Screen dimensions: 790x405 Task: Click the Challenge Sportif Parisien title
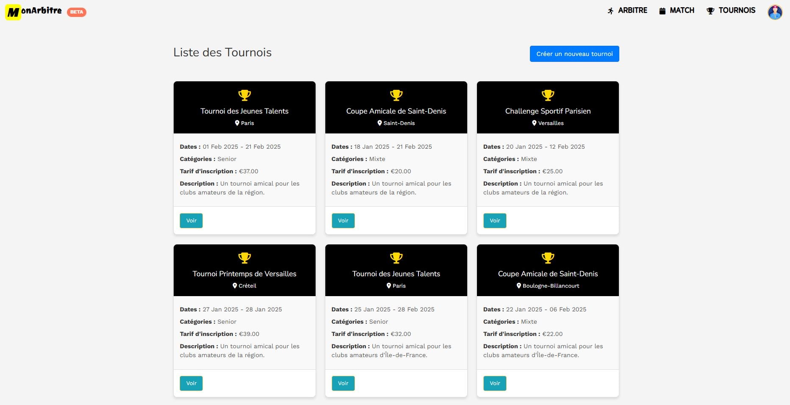pyautogui.click(x=548, y=111)
